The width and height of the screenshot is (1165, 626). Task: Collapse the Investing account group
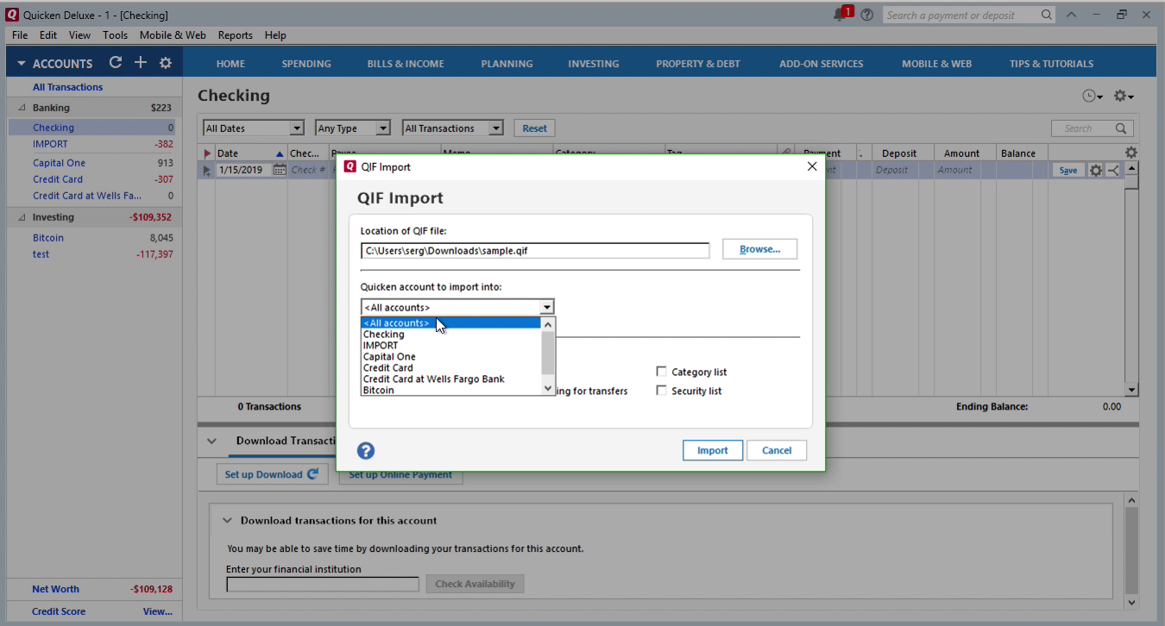click(22, 217)
